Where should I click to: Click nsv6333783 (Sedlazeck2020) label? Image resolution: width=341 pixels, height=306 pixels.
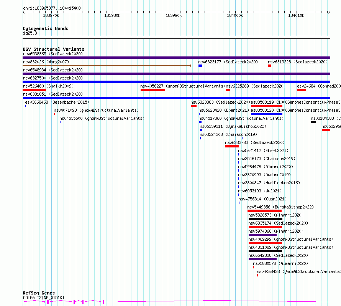(255, 142)
